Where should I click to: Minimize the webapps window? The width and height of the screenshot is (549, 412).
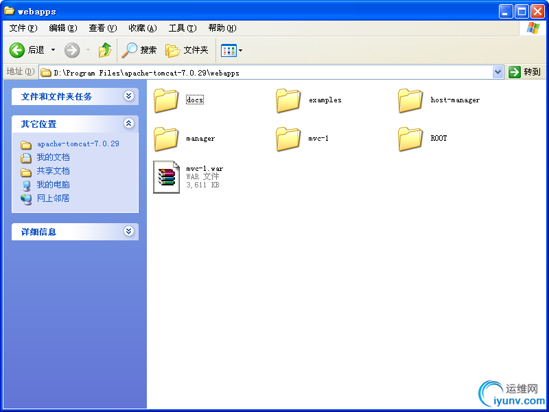click(x=506, y=12)
